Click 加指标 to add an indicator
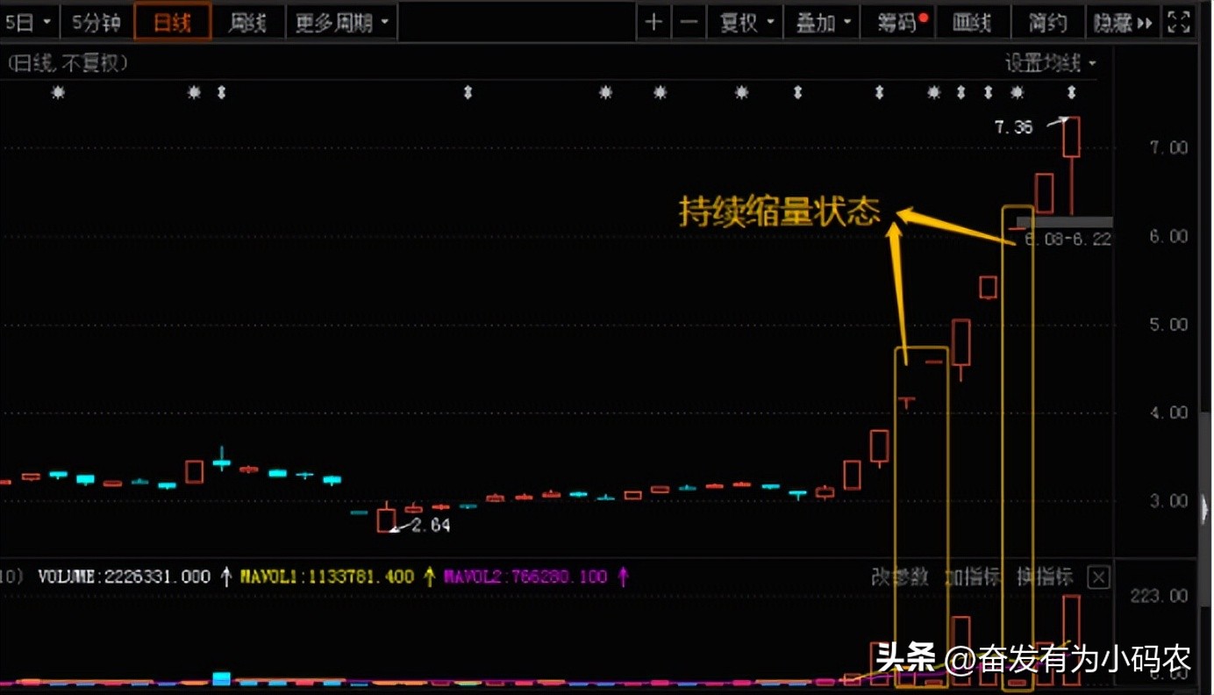This screenshot has width=1214, height=695. 974,577
